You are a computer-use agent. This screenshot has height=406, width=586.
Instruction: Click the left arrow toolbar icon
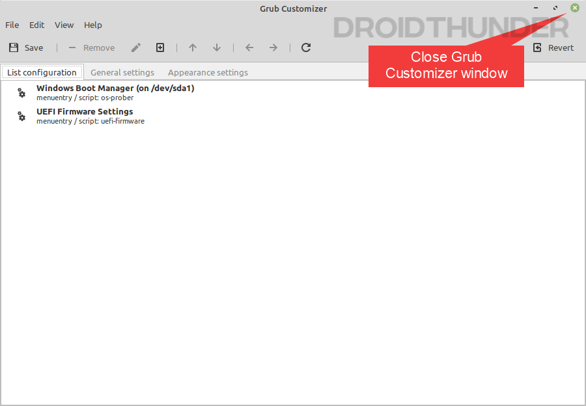coord(249,47)
